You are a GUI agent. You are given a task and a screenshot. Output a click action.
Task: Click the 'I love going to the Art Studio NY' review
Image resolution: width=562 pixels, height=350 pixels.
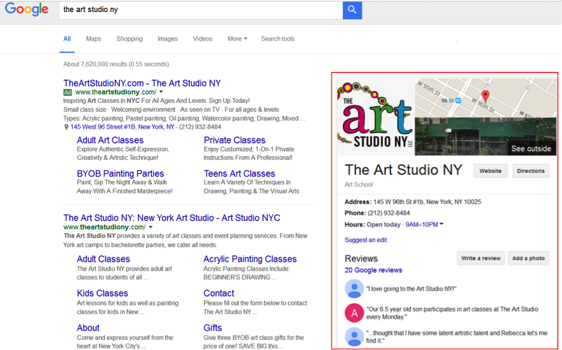(x=411, y=288)
